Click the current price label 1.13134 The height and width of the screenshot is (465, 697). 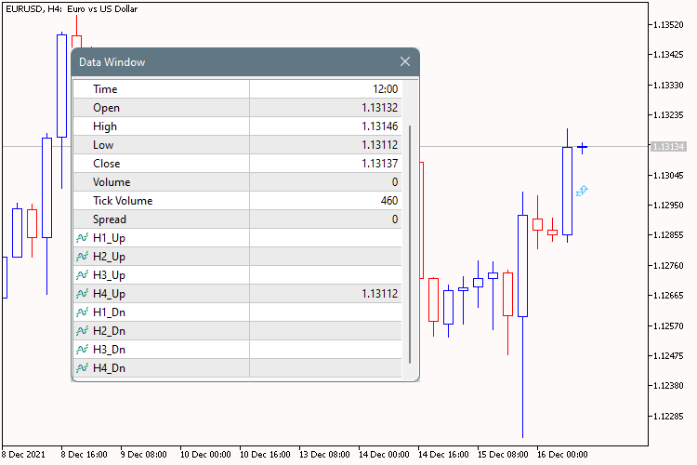click(x=668, y=146)
